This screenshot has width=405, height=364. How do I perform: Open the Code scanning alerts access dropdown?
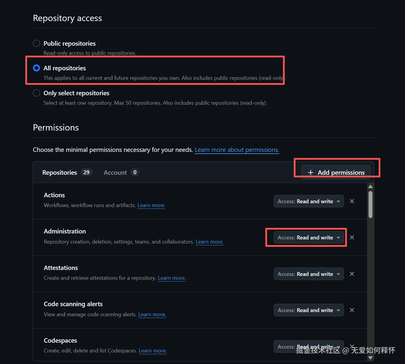click(308, 310)
